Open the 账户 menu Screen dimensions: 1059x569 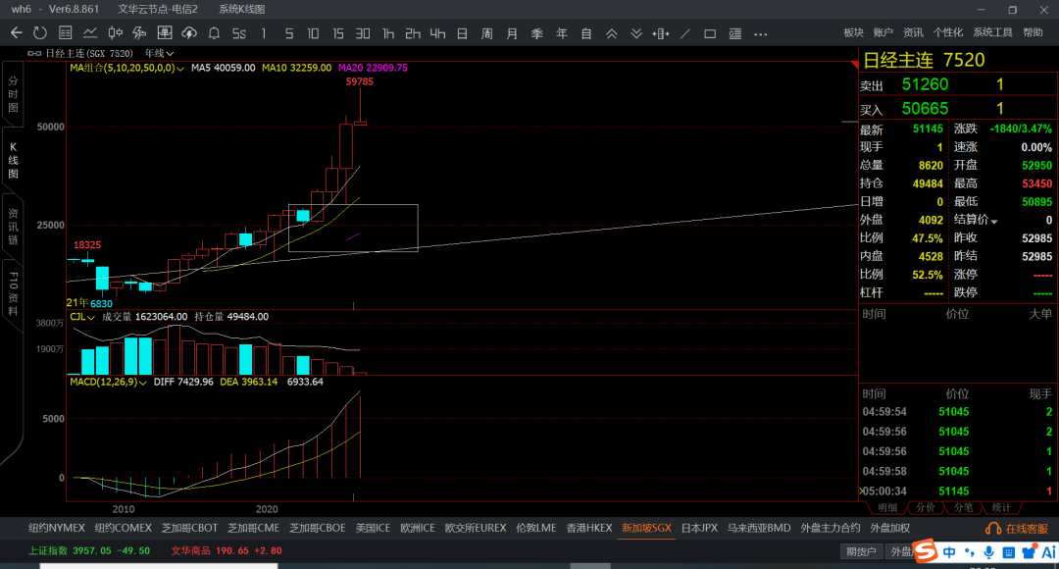tap(883, 32)
